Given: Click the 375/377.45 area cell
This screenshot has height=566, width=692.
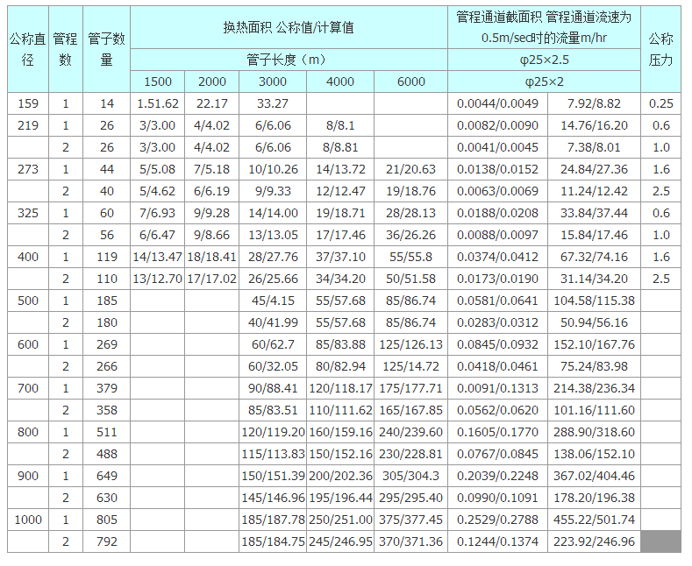Looking at the screenshot, I should (410, 520).
